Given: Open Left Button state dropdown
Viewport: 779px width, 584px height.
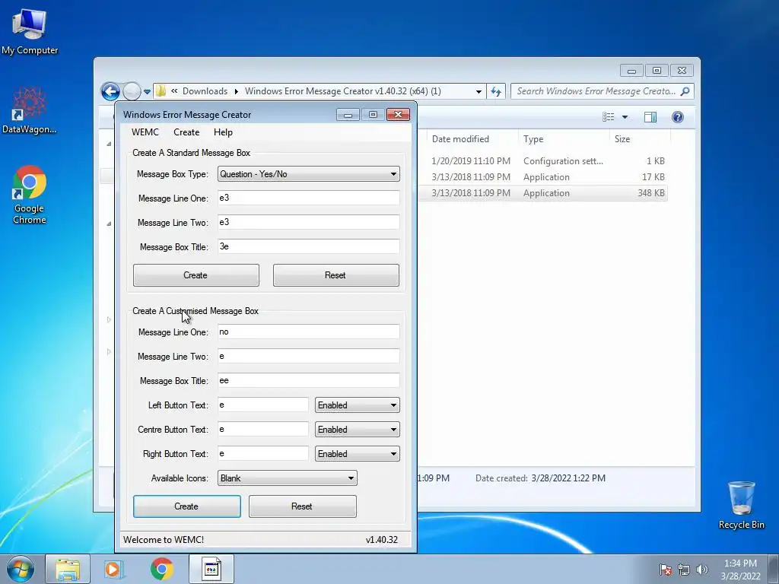Looking at the screenshot, I should 358,405.
